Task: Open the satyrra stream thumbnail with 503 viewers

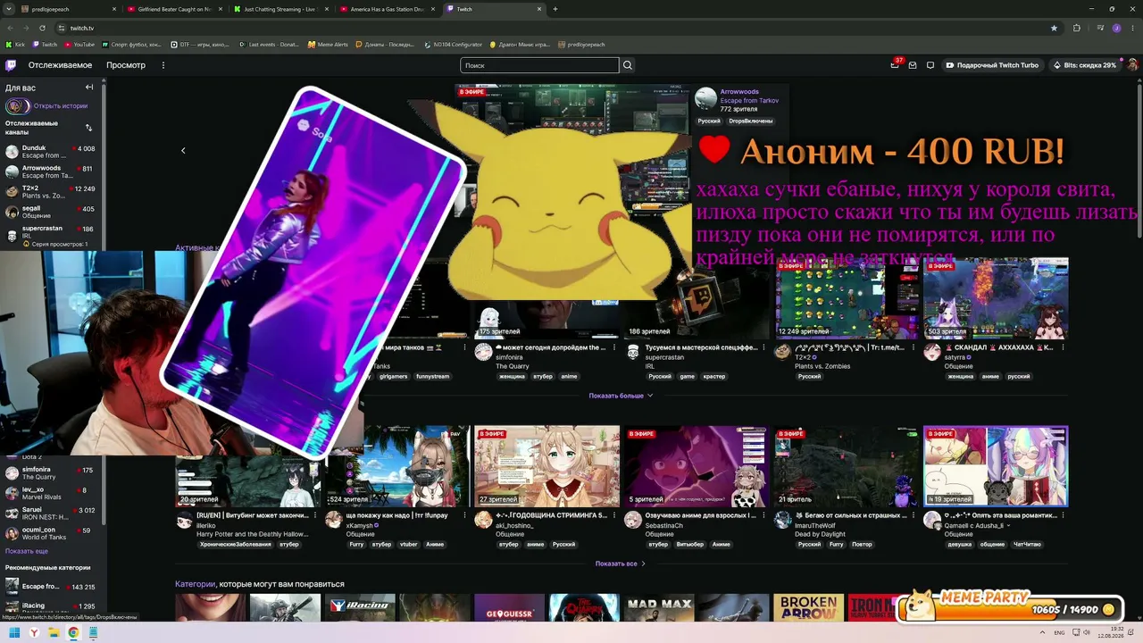Action: (x=996, y=299)
